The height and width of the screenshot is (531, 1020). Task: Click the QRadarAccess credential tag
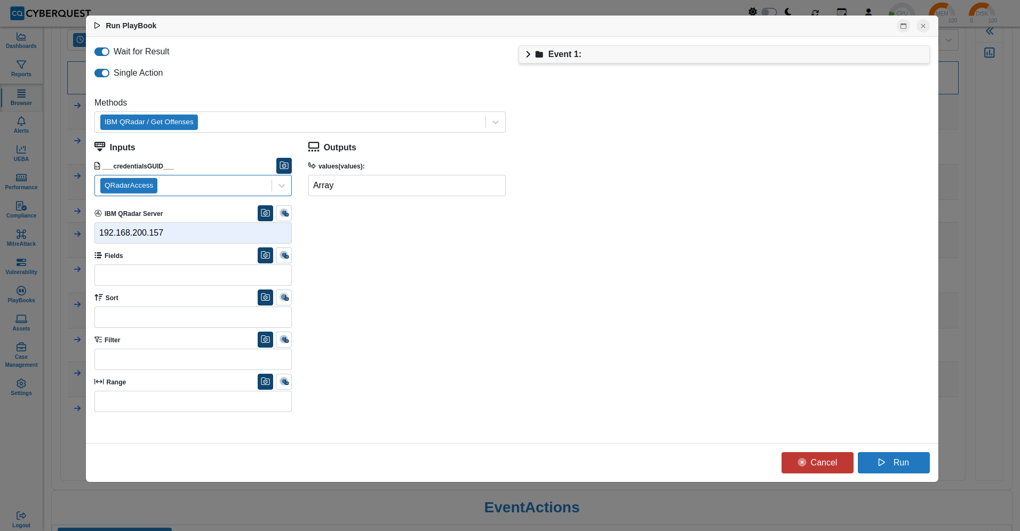[129, 186]
